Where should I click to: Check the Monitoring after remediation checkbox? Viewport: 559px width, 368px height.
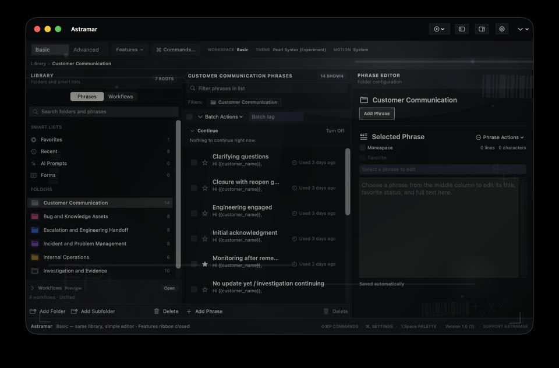[194, 264]
